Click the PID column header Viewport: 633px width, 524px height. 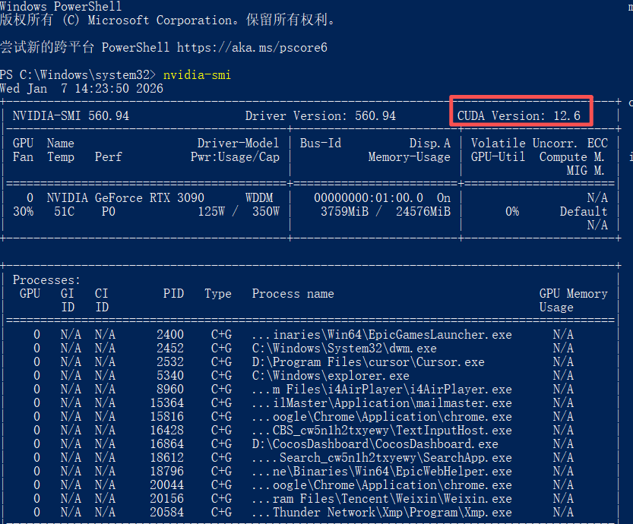[173, 294]
